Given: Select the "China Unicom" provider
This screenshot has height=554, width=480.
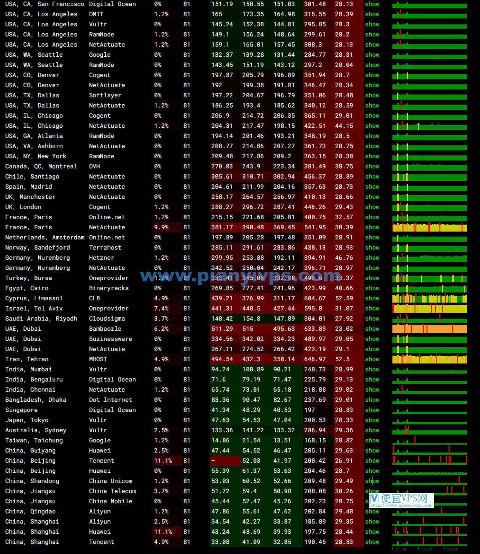Looking at the screenshot, I should 111,481.
